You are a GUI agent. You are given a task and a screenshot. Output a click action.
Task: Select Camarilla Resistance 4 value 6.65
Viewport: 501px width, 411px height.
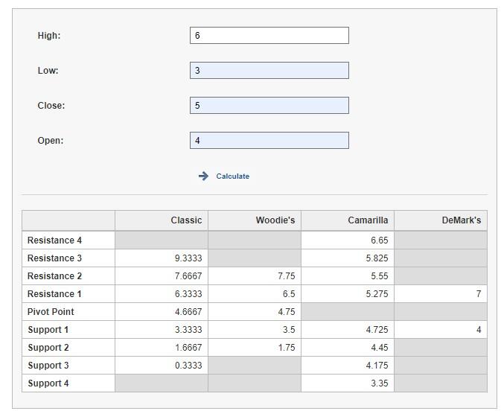379,240
